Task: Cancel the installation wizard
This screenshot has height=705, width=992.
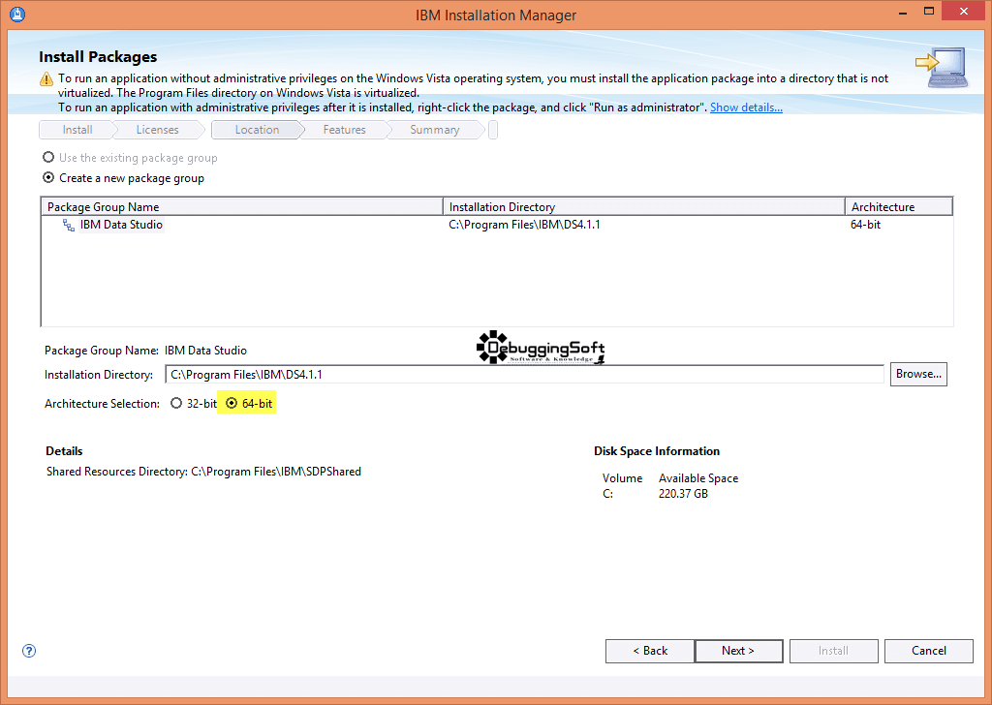Action: tap(929, 651)
